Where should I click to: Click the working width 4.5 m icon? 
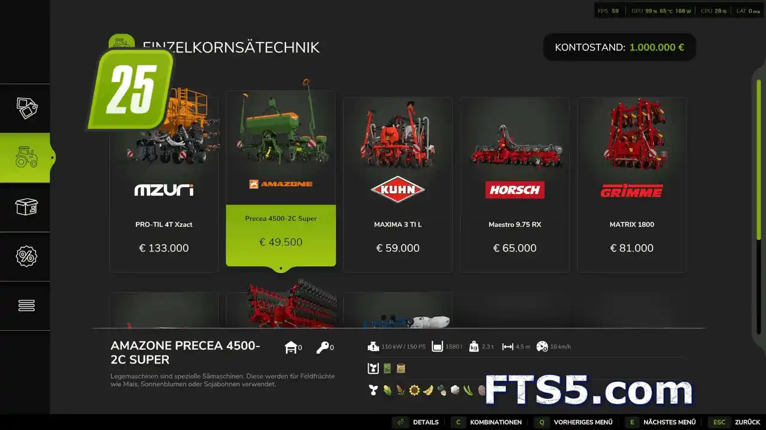(507, 346)
